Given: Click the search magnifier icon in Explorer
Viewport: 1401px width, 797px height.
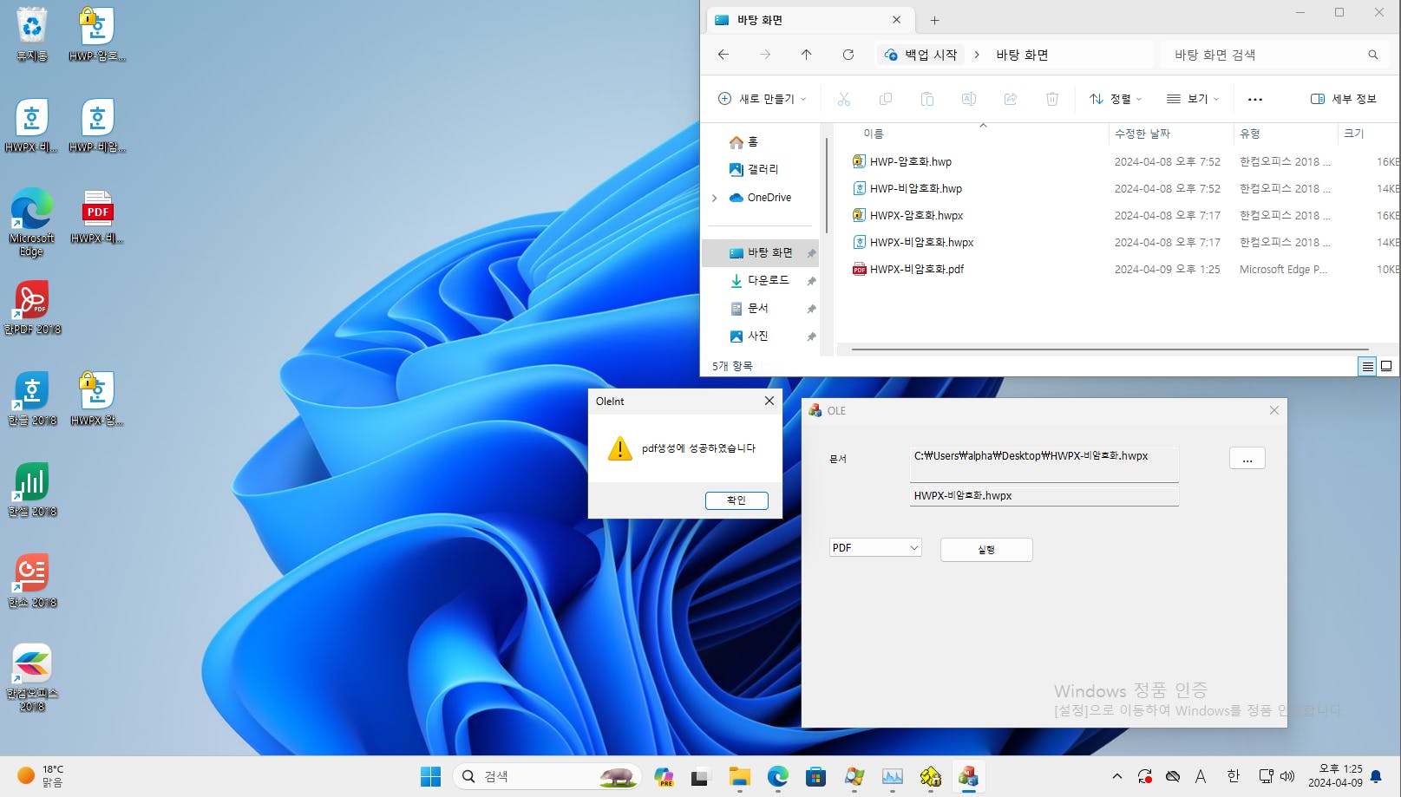Looking at the screenshot, I should click(x=1373, y=55).
